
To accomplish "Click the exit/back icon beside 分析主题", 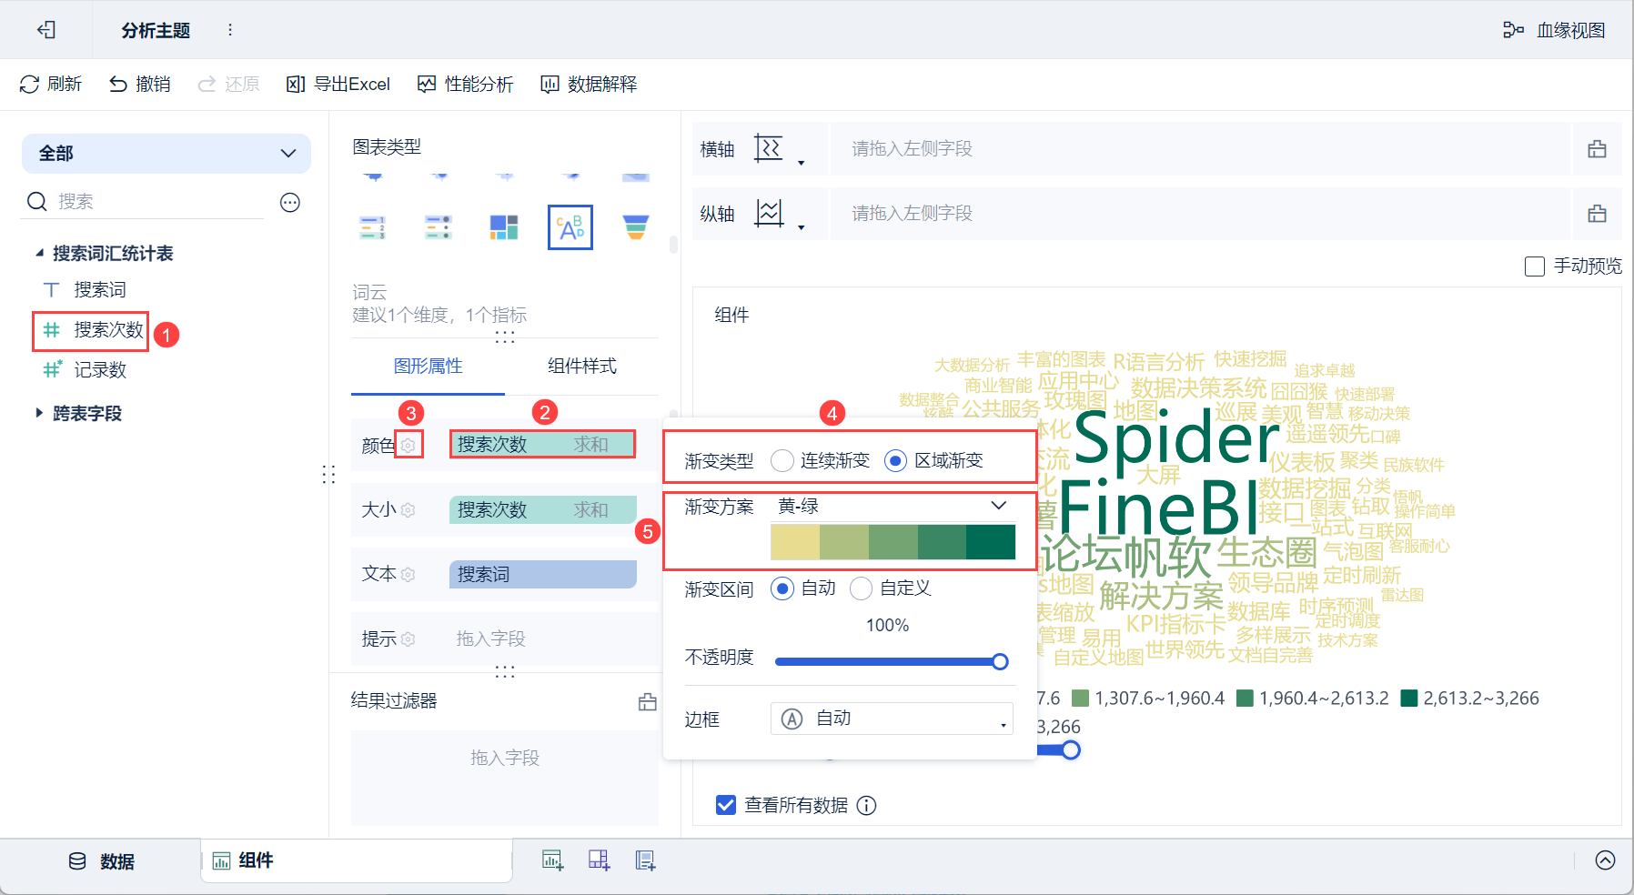I will point(46,30).
